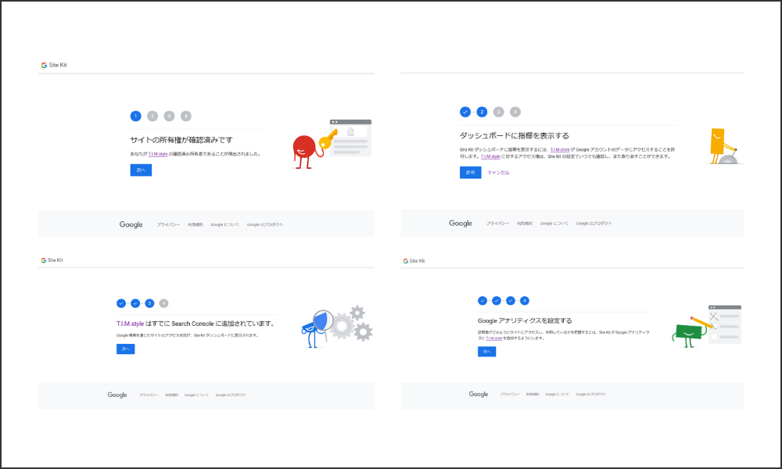The width and height of the screenshot is (782, 469).
Task: Click the Google footer logo below the dashboard-metrics screen
Action: click(x=461, y=224)
